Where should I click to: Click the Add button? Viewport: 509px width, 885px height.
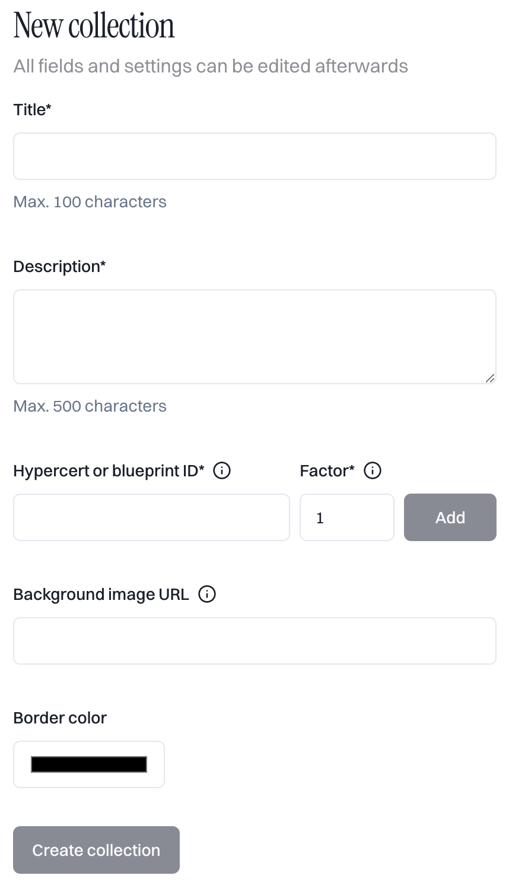point(450,517)
